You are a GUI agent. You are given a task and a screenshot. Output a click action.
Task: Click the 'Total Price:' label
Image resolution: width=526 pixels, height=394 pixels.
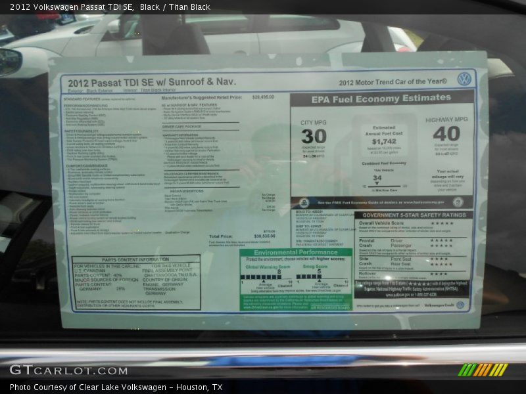pyautogui.click(x=221, y=236)
